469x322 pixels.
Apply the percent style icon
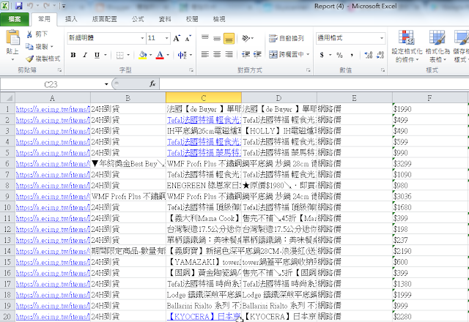point(339,55)
